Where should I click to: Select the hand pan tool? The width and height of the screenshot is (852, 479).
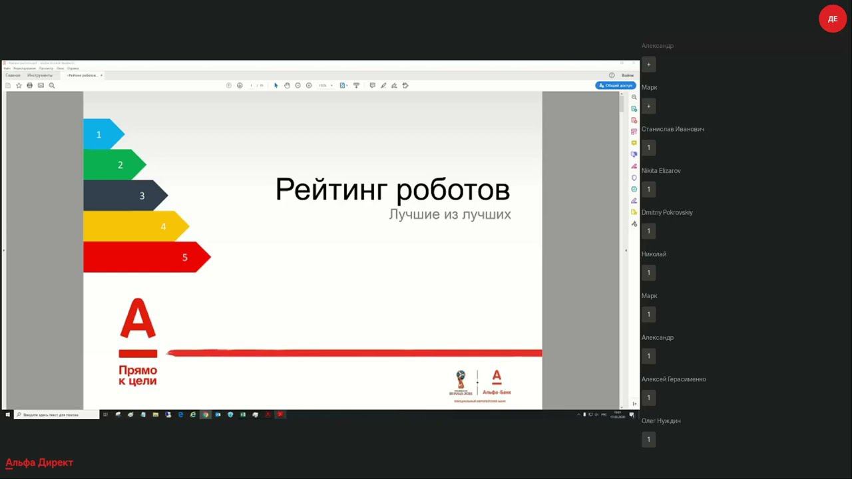287,85
